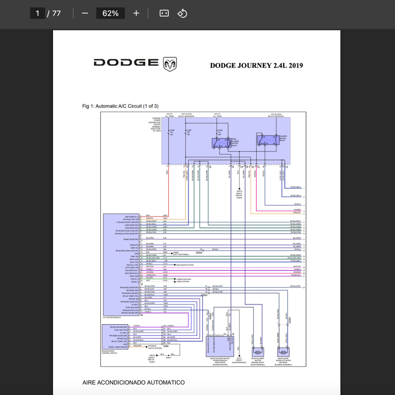395x395 pixels.
Task: Click the Rear Blower Motor Power Module block
Action: [x=220, y=346]
